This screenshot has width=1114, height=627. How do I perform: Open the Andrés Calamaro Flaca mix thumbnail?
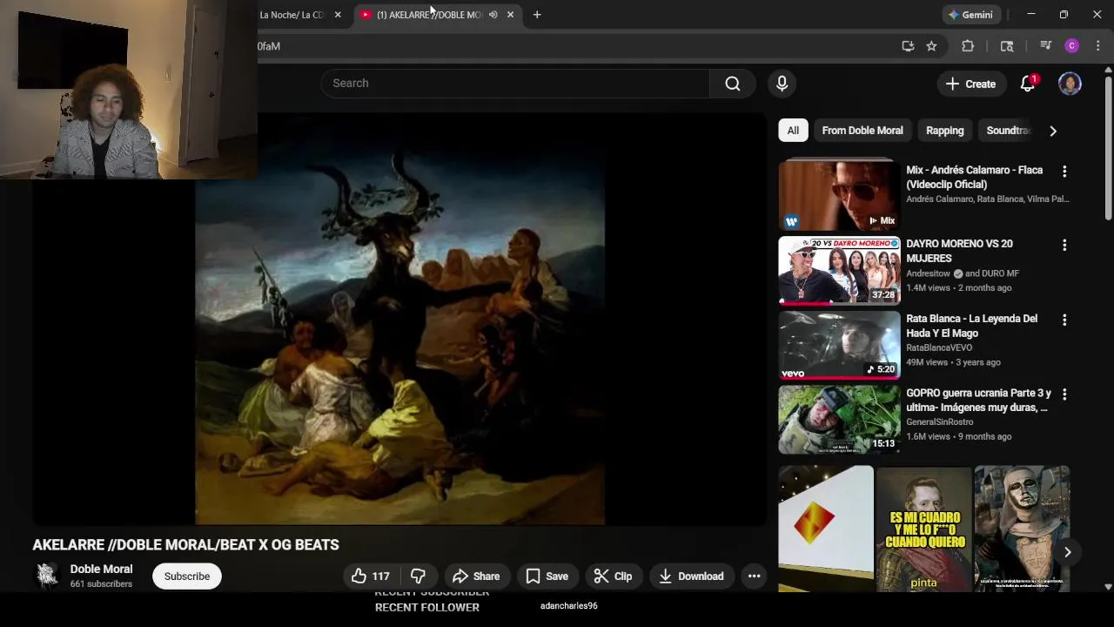pos(839,195)
